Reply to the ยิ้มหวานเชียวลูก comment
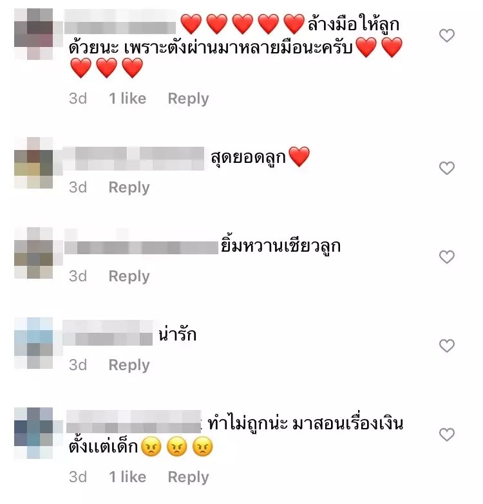 tap(129, 276)
